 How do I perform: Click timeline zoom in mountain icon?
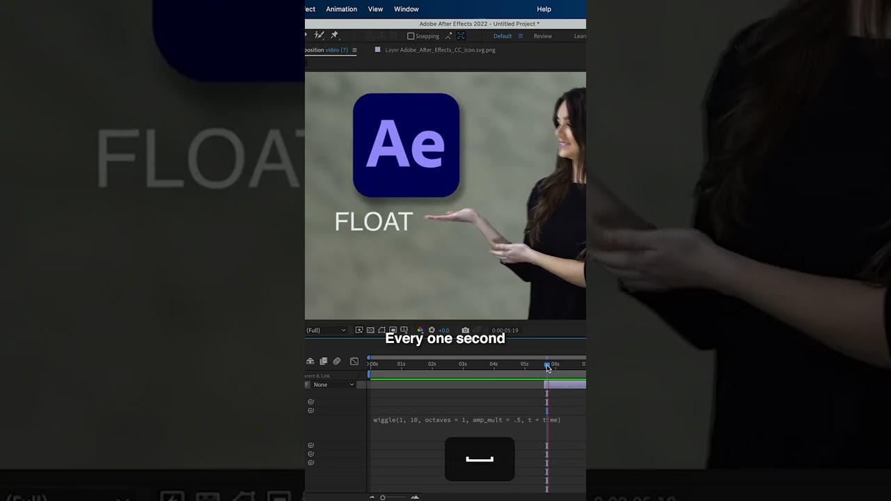(x=415, y=497)
